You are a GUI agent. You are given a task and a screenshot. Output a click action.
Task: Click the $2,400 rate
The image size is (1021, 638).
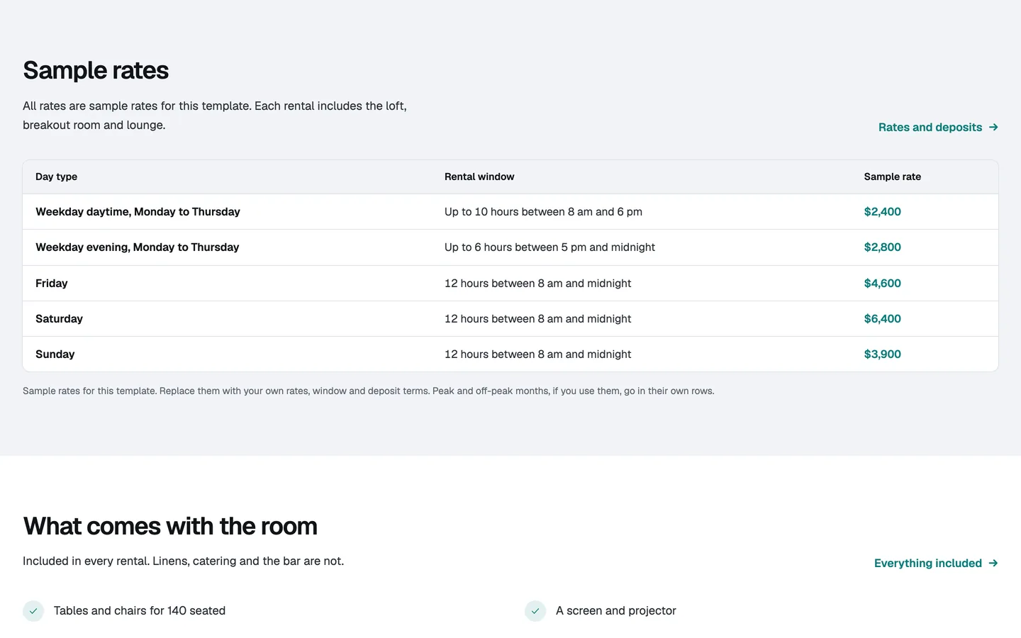click(883, 212)
